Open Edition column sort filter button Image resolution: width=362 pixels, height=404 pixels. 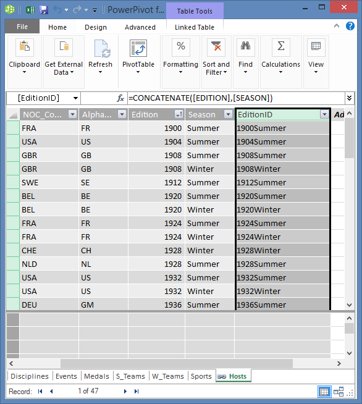[x=179, y=114]
